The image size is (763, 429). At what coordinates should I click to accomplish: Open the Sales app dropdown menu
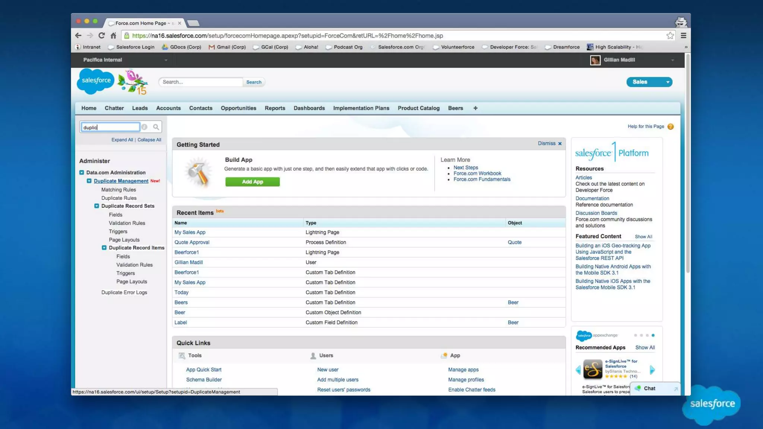coord(667,82)
